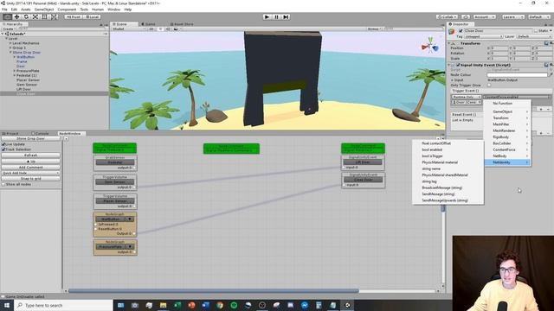Open Unity icon in the taskbar

tap(347, 305)
